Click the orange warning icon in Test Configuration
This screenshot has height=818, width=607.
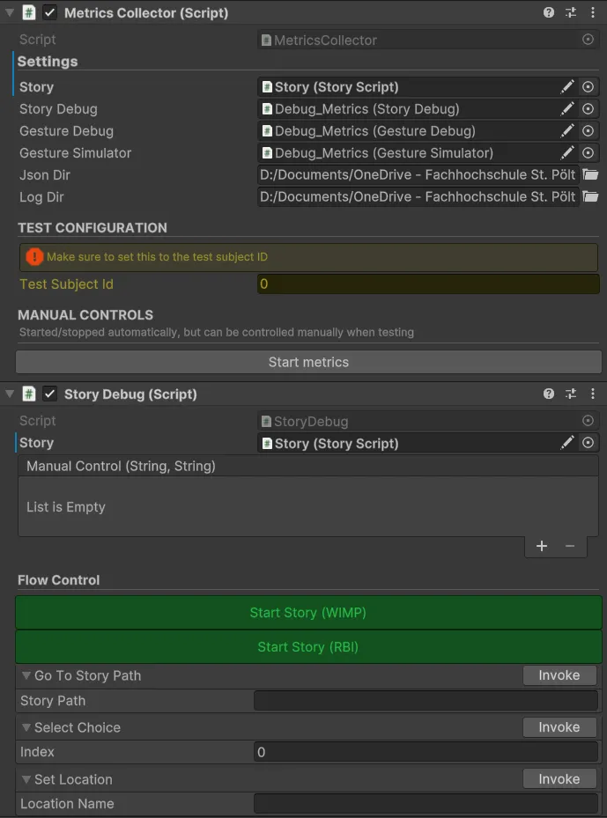coord(34,256)
